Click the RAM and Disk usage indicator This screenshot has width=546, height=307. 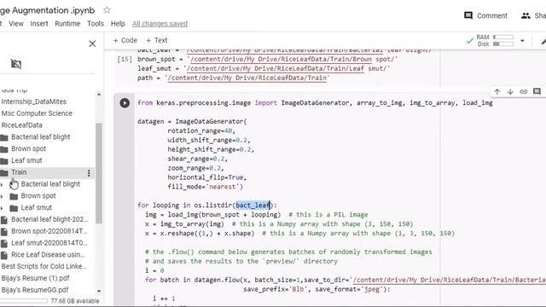(495, 40)
